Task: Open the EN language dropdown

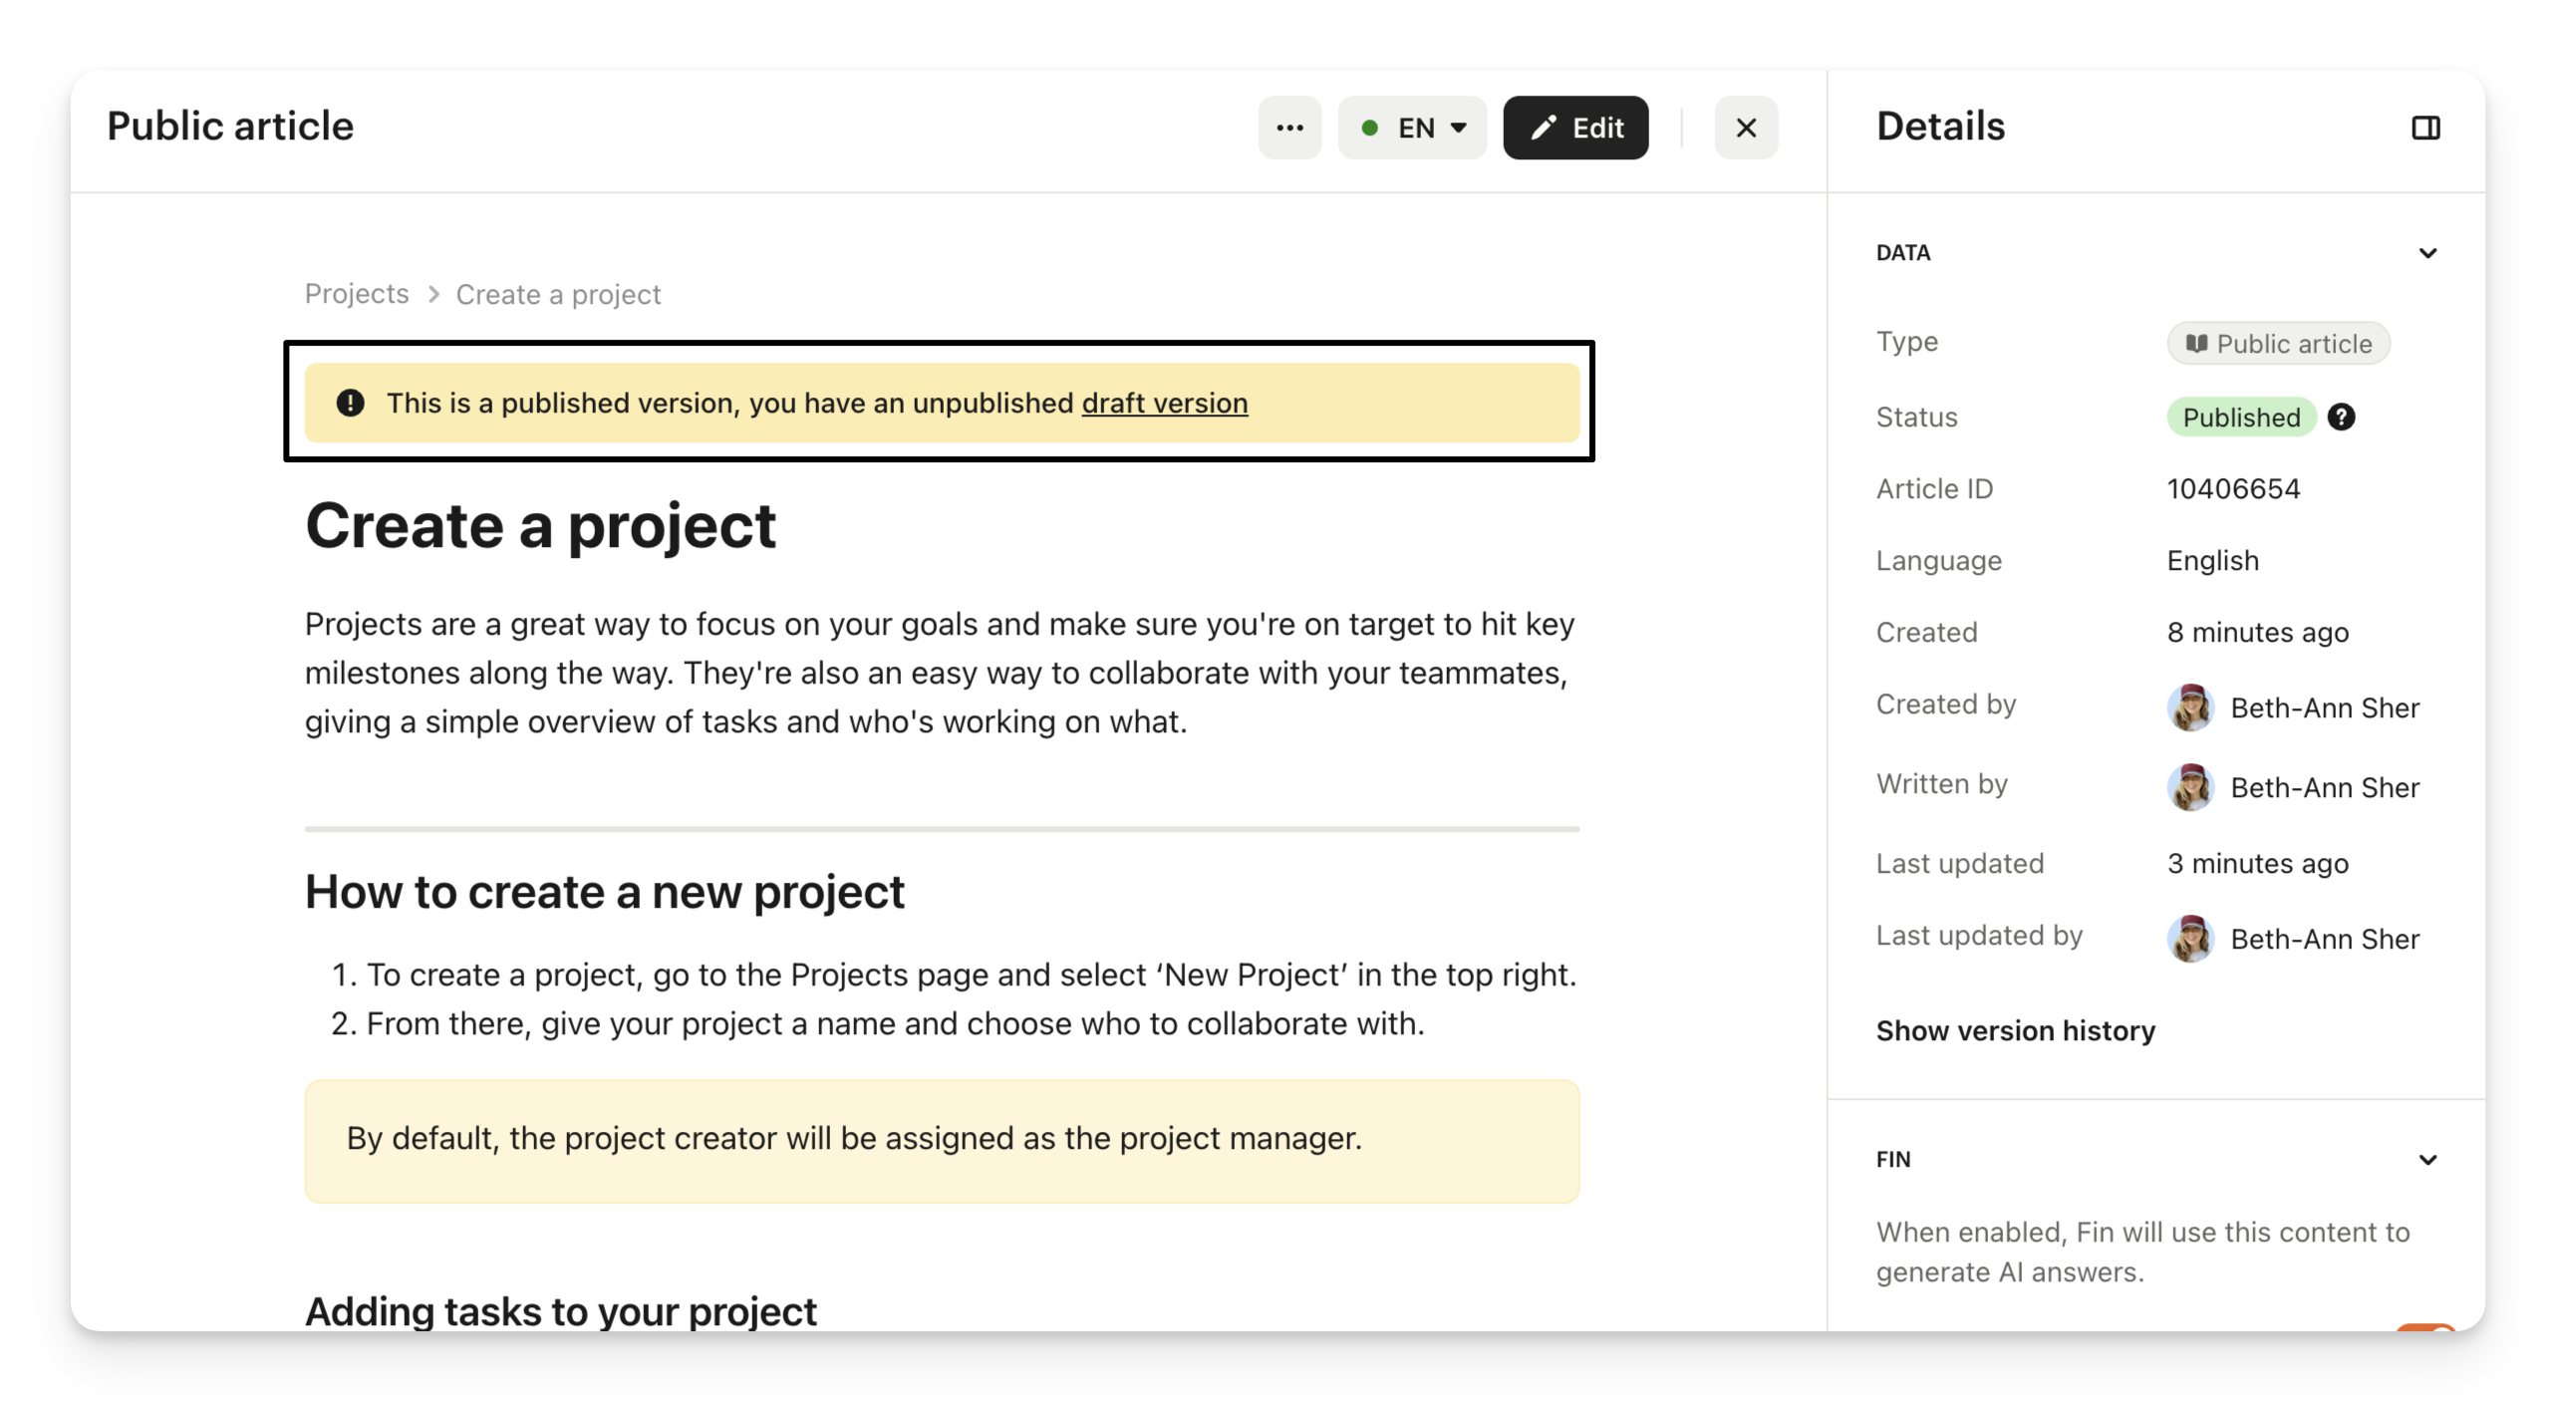Action: [1412, 128]
